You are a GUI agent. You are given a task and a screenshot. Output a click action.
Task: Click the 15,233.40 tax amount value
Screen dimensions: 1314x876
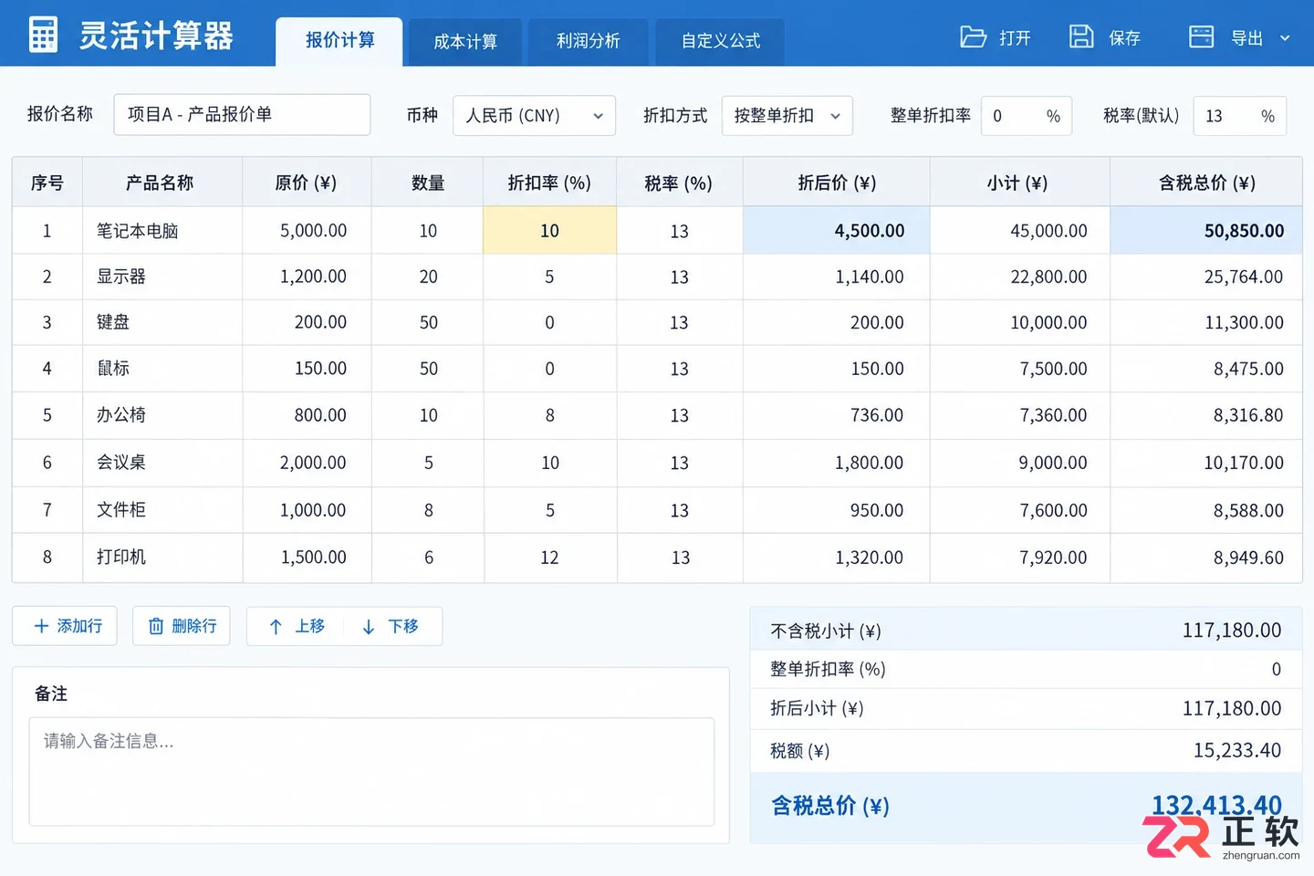coord(1237,750)
